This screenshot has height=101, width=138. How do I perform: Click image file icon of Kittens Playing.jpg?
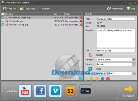coord(7,25)
